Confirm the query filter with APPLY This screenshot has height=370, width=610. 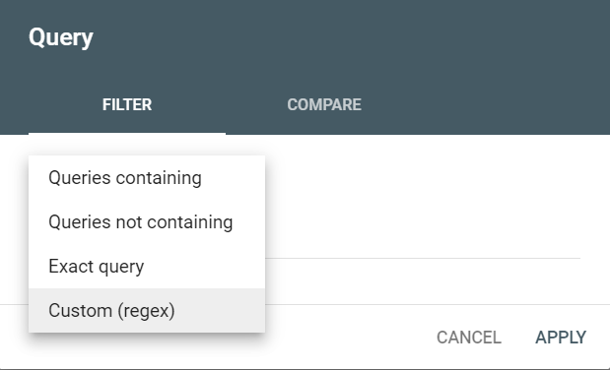(x=561, y=338)
